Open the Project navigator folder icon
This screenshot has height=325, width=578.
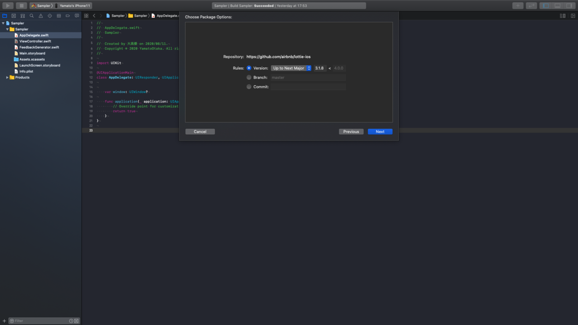(5, 16)
